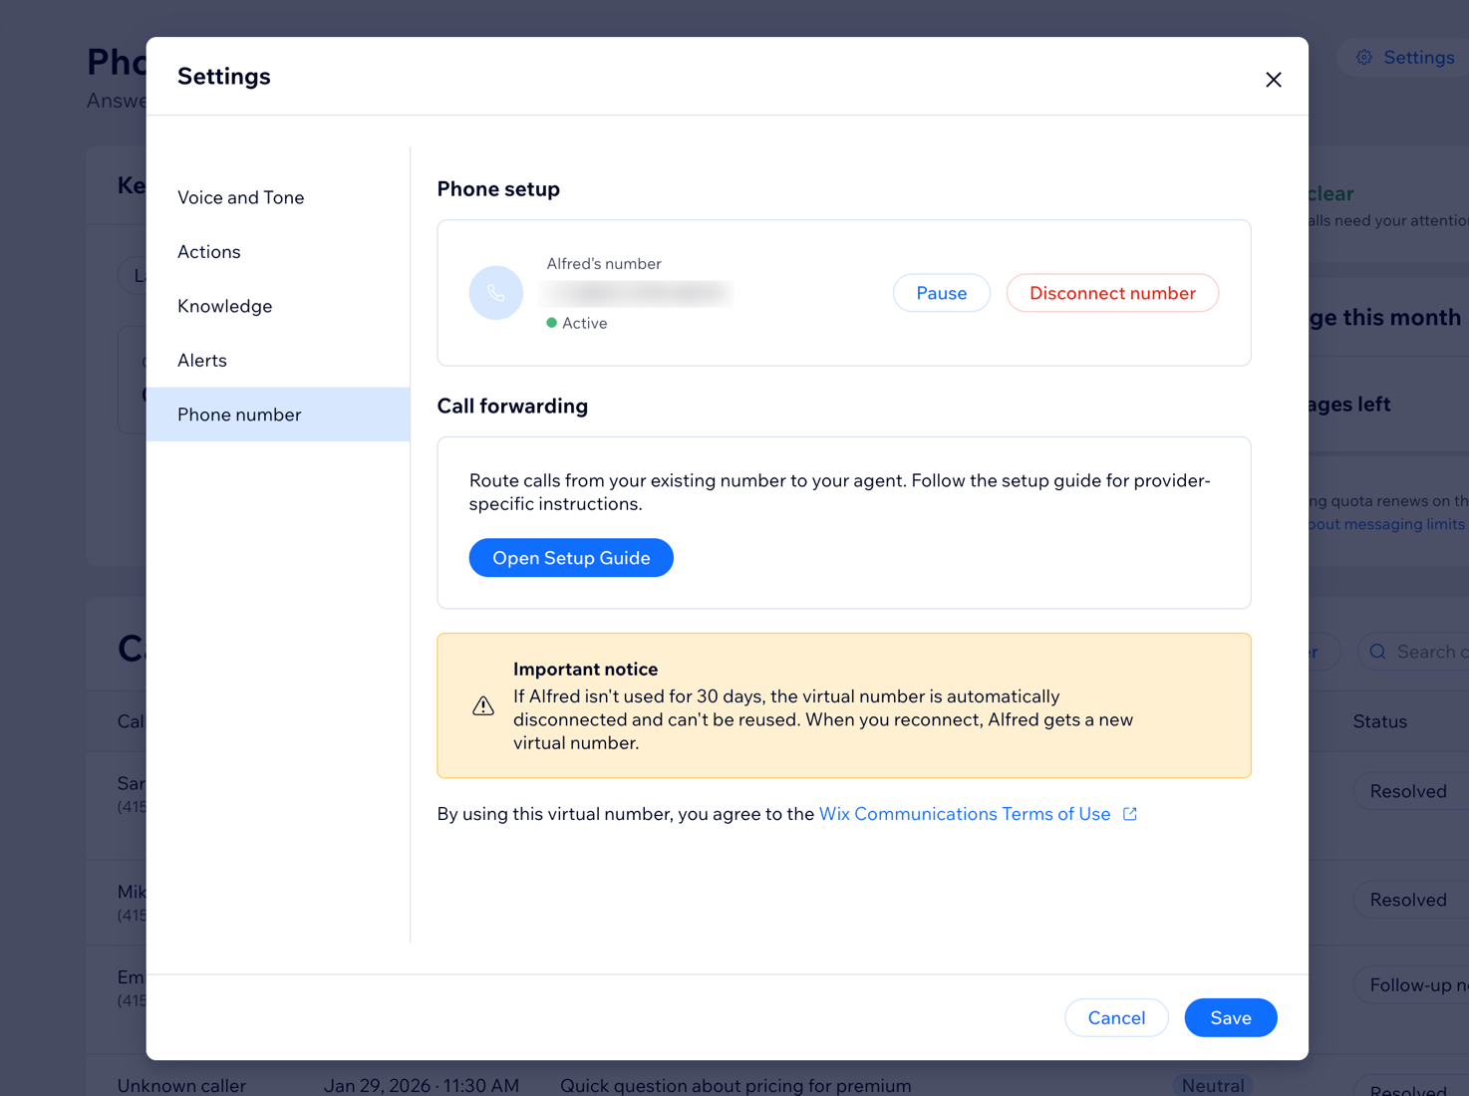Click the Neutral sentiment badge in background row

[x=1212, y=1085]
